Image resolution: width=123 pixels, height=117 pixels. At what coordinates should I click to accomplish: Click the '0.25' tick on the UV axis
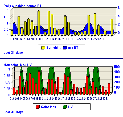click(x=7, y=89)
